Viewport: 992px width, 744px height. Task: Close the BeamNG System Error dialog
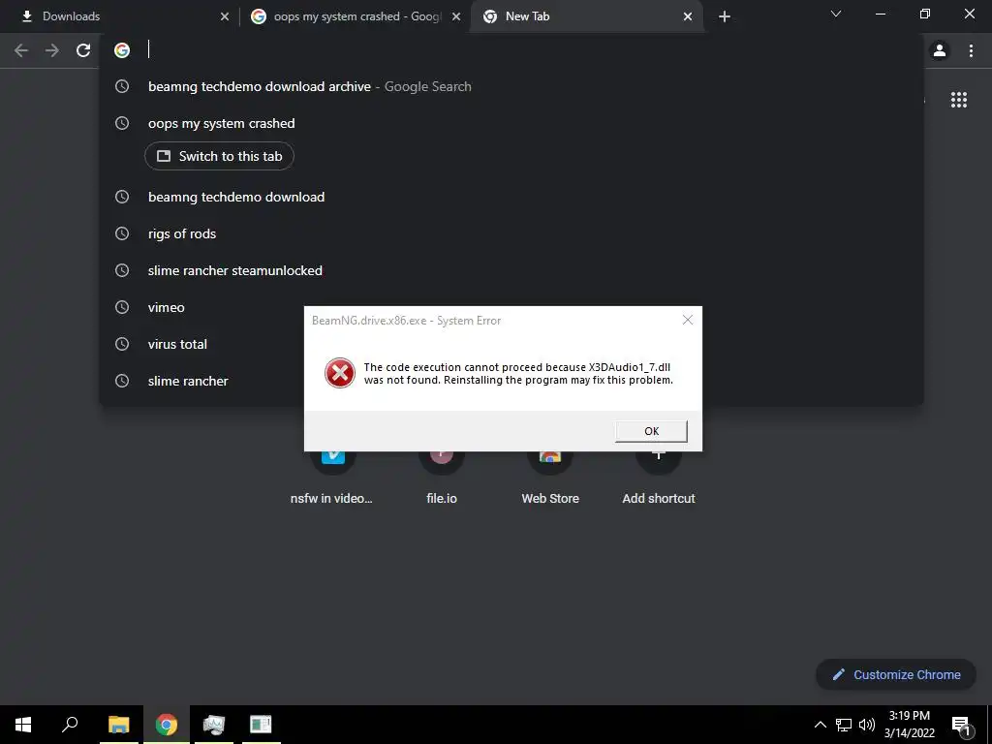click(688, 320)
